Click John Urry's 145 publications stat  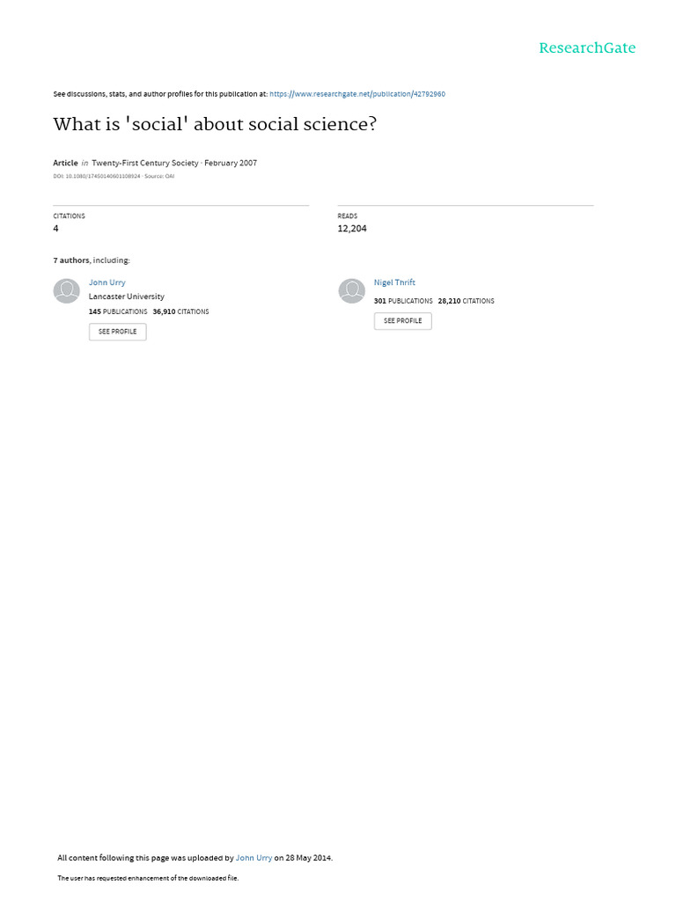(118, 311)
